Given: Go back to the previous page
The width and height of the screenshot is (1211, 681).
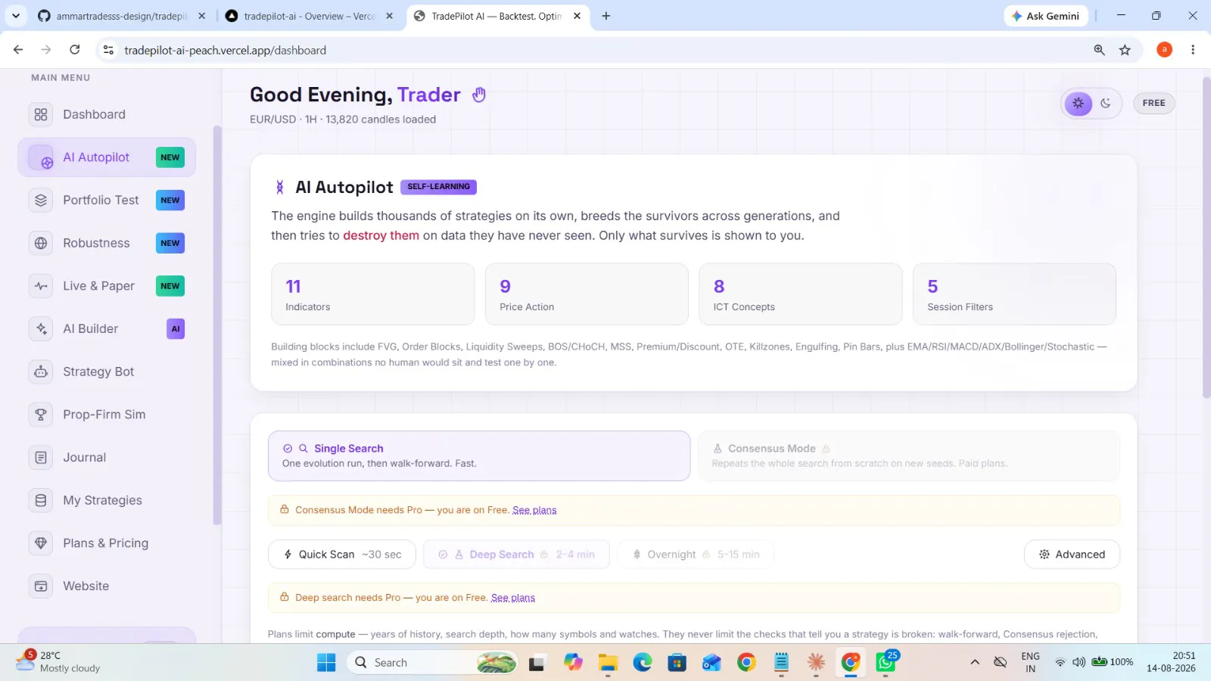Looking at the screenshot, I should [x=18, y=50].
